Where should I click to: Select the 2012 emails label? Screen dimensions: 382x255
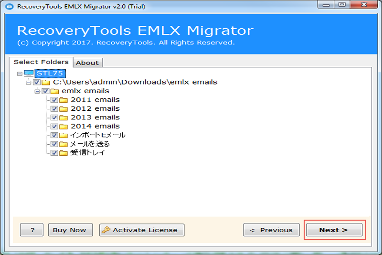[95, 108]
